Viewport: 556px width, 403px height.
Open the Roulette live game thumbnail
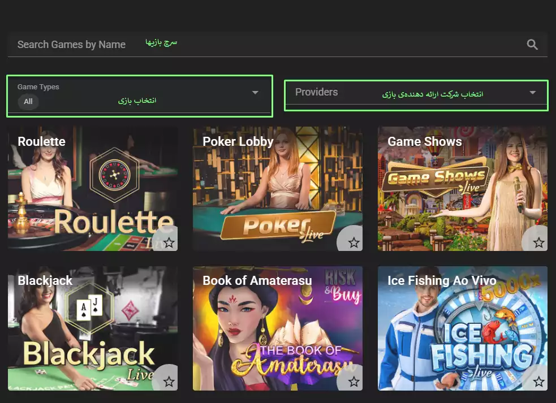93,189
